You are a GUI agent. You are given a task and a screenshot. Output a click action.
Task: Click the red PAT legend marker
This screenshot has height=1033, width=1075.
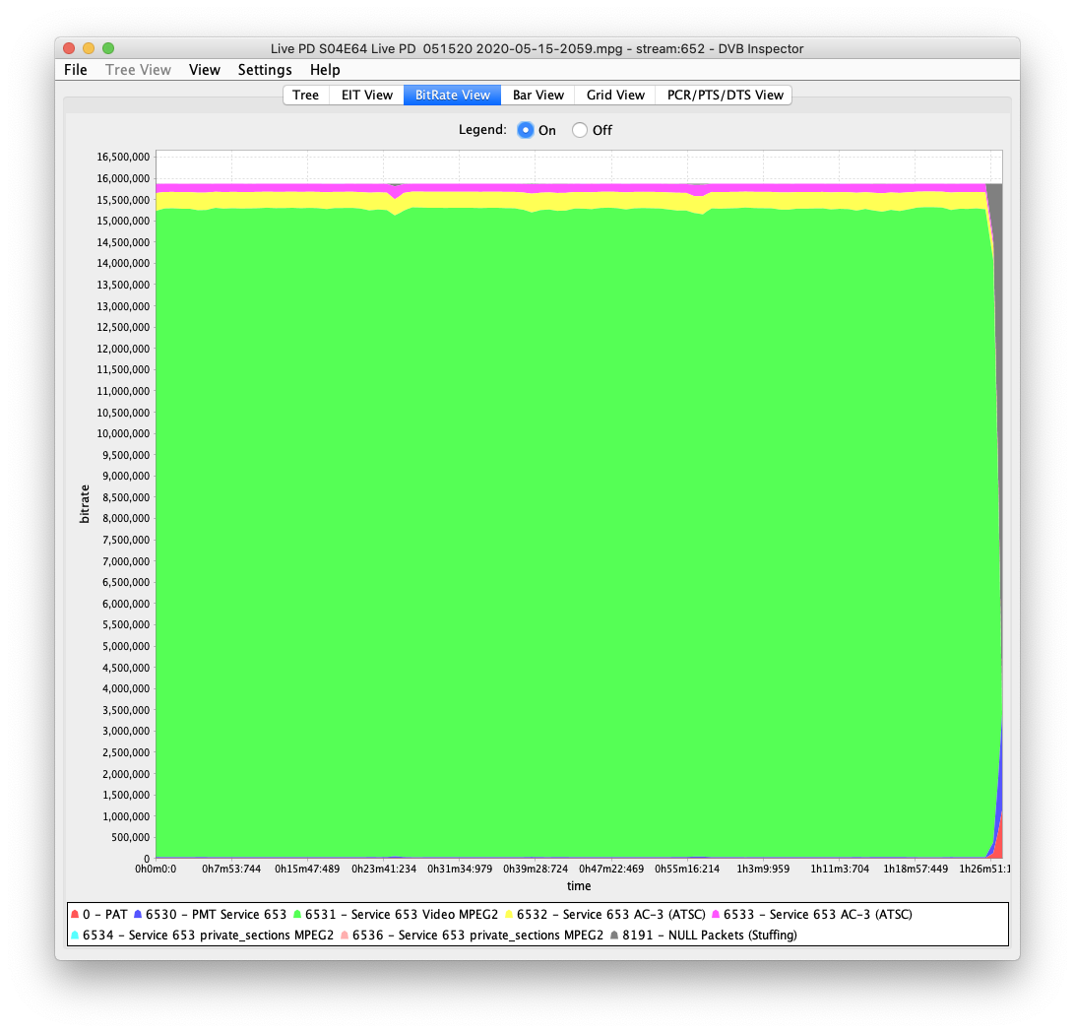pyautogui.click(x=75, y=915)
